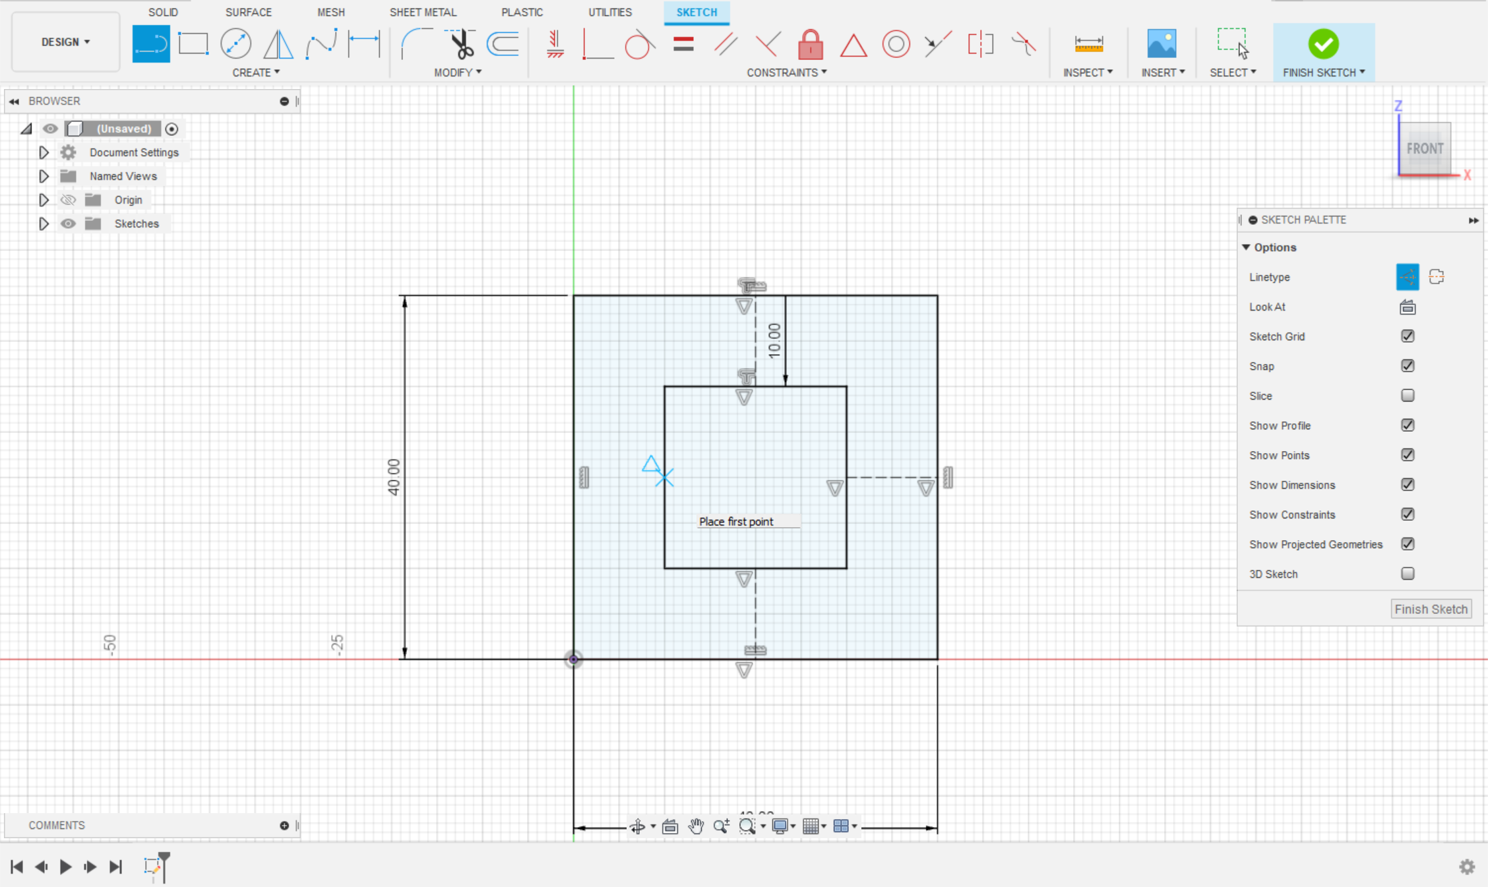
Task: Switch to the SURFACE tab
Action: (248, 12)
